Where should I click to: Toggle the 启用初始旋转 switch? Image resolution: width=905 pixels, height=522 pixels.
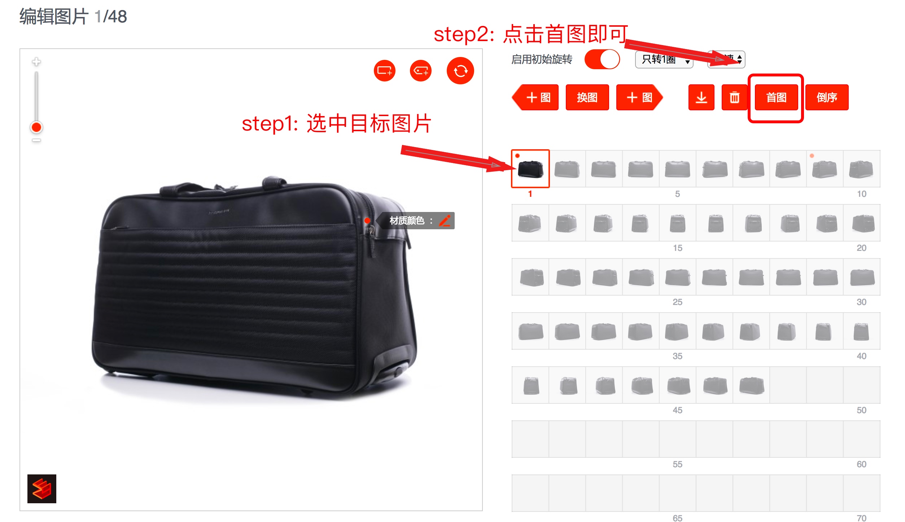point(602,59)
